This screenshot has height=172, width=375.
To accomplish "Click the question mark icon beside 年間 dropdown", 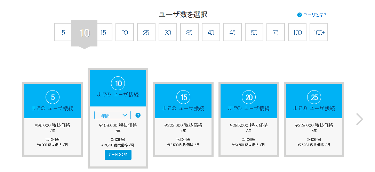I will [138, 115].
